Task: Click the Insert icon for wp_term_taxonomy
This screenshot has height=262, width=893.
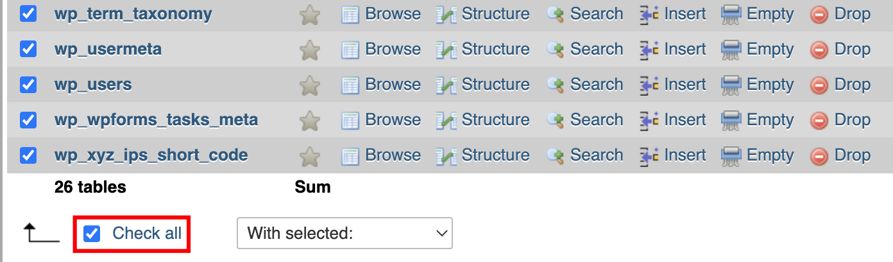Action: pyautogui.click(x=649, y=14)
